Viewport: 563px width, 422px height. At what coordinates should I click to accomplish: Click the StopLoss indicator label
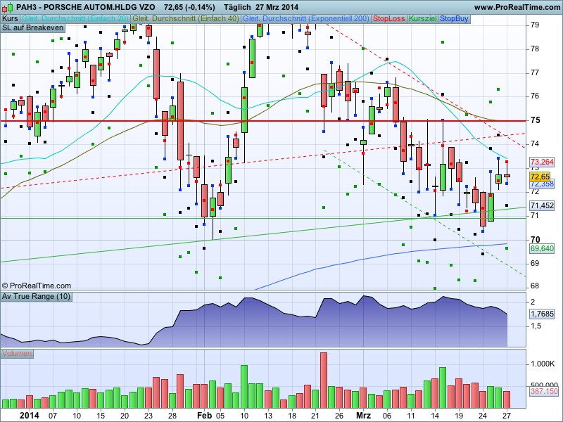(388, 19)
